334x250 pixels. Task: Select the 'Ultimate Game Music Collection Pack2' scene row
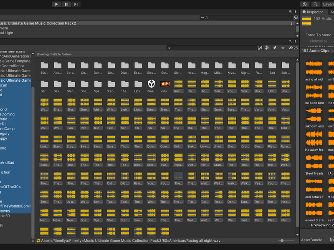click(147, 23)
